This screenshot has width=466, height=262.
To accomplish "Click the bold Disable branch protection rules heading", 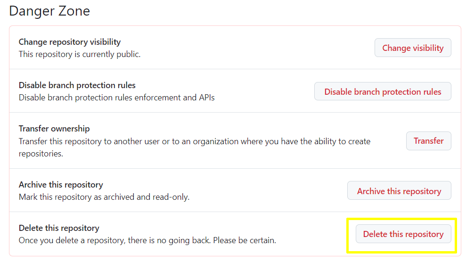I will coord(77,85).
